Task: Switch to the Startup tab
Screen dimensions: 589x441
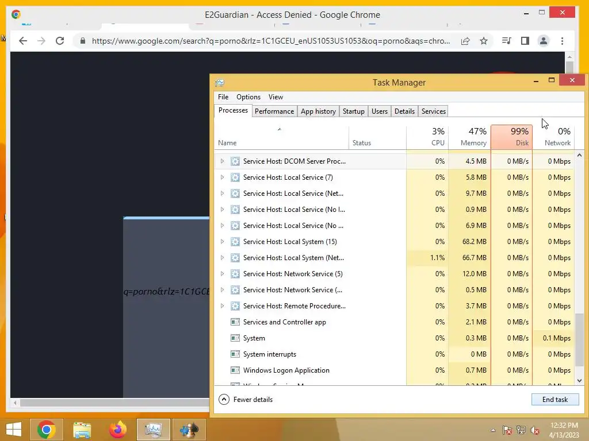Action: click(x=354, y=111)
